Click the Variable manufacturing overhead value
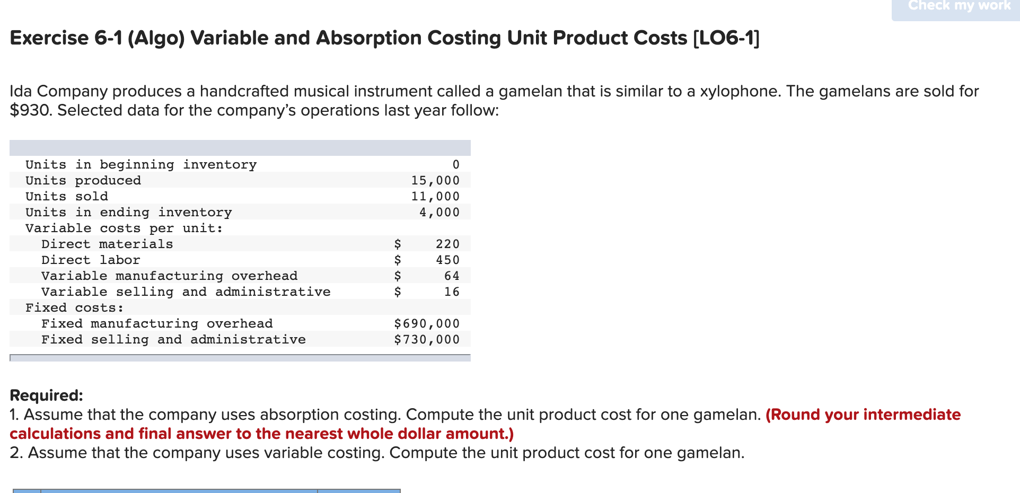Viewport: 1020px width, 493px height. pos(451,276)
